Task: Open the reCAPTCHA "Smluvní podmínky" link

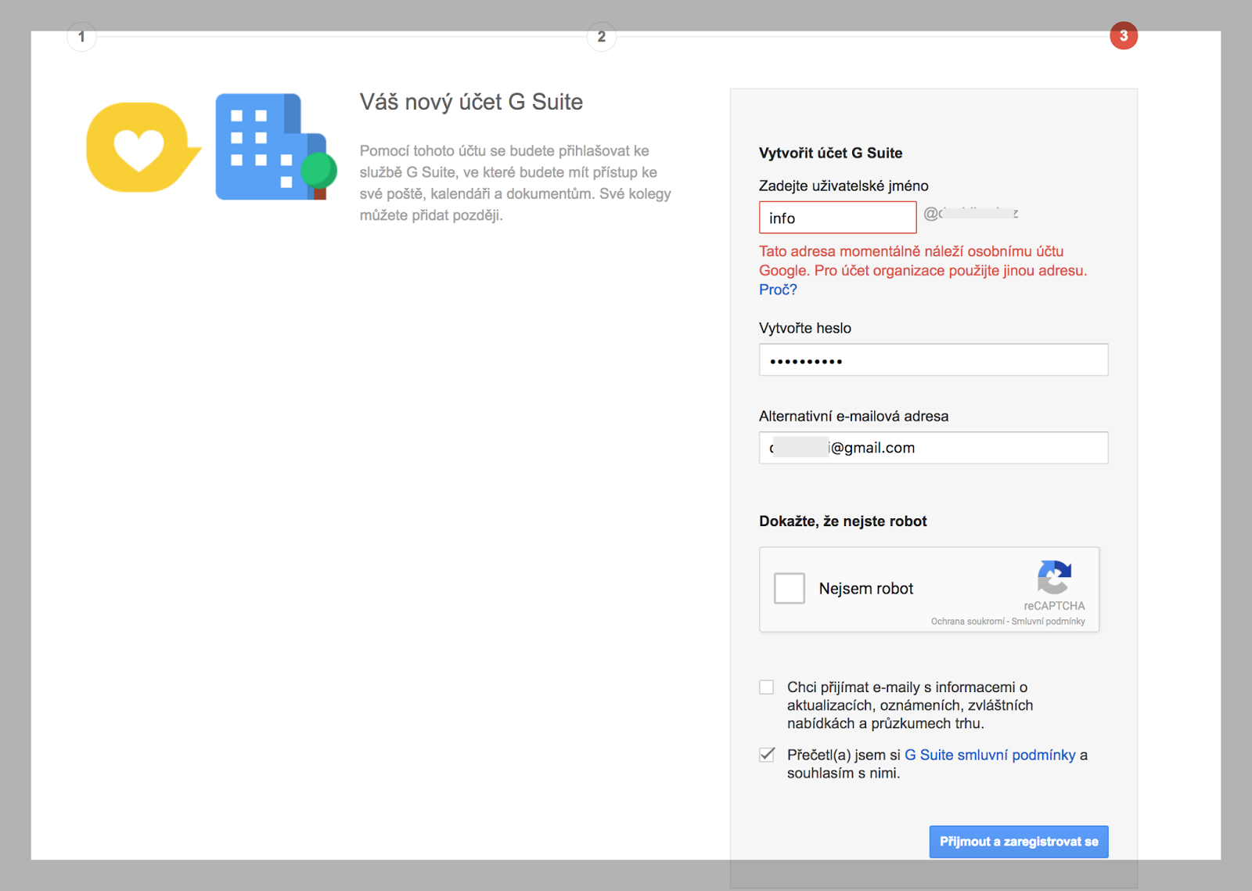Action: (1048, 622)
